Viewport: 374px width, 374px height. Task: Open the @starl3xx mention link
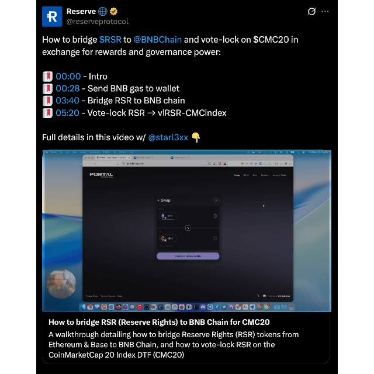(168, 137)
